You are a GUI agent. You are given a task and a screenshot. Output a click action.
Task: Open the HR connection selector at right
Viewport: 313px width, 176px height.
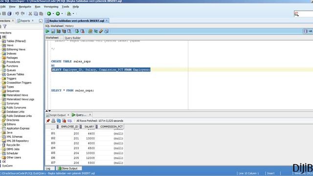tap(308, 31)
